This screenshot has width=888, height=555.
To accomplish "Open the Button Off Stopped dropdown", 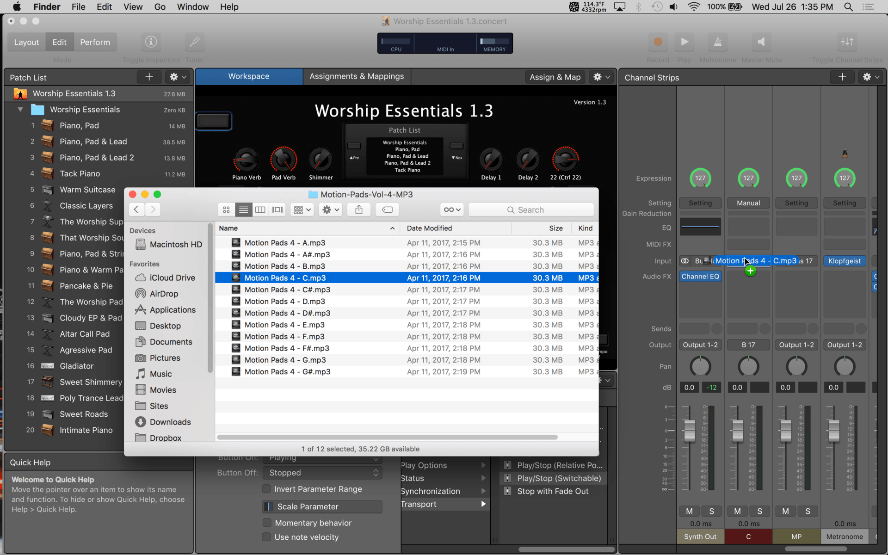I will [322, 473].
